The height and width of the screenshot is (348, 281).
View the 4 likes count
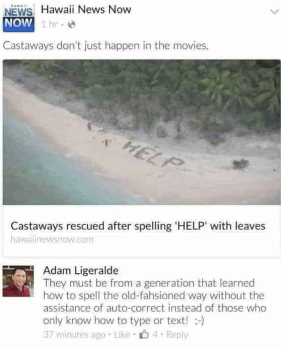155,334
